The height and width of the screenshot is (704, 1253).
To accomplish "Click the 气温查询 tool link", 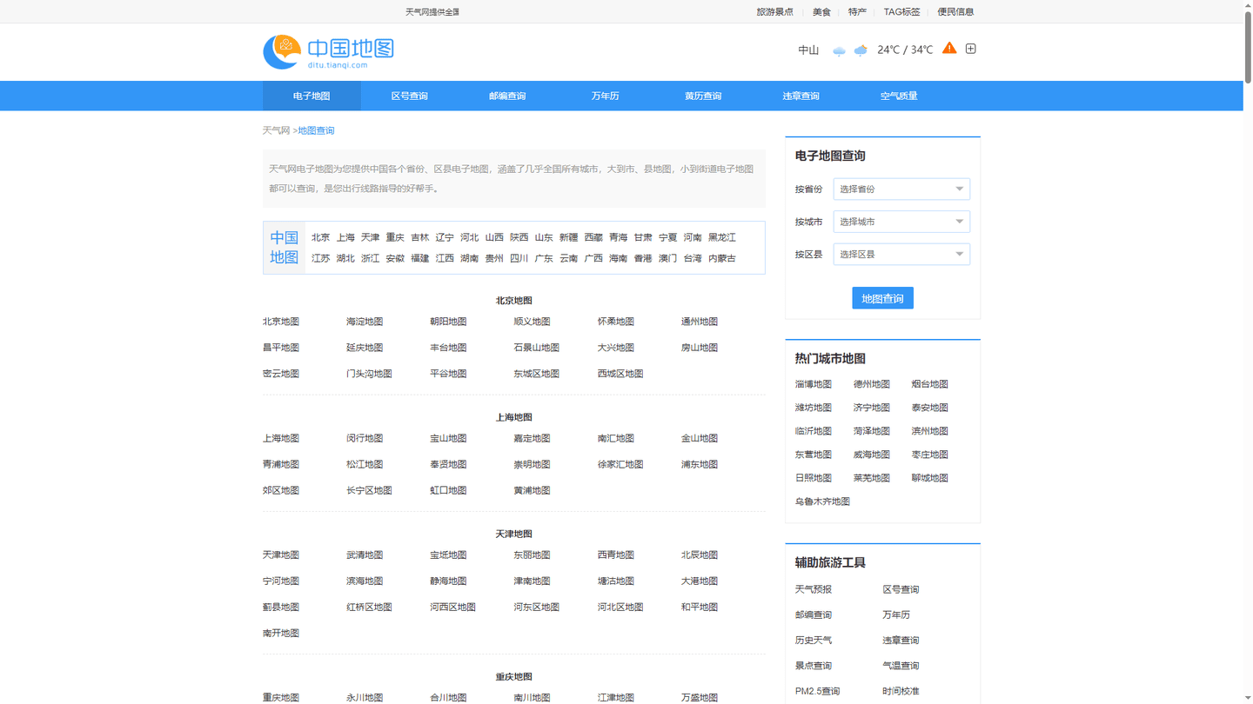I will [901, 666].
